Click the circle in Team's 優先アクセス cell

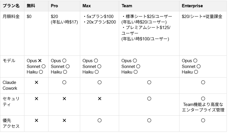click(x=149, y=120)
